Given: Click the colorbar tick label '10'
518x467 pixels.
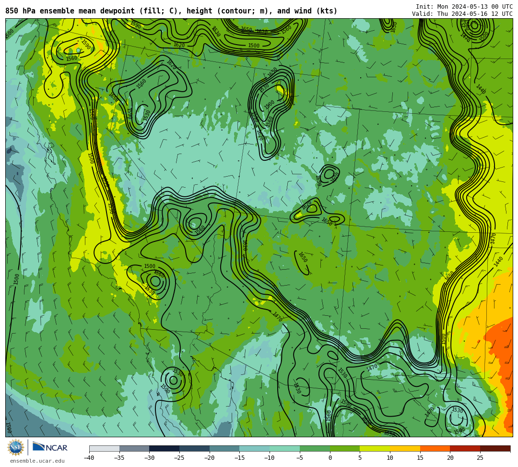Looking at the screenshot, I should [390, 458].
